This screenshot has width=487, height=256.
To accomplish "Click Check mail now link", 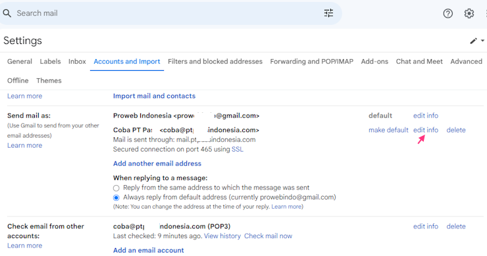I will 268,236.
